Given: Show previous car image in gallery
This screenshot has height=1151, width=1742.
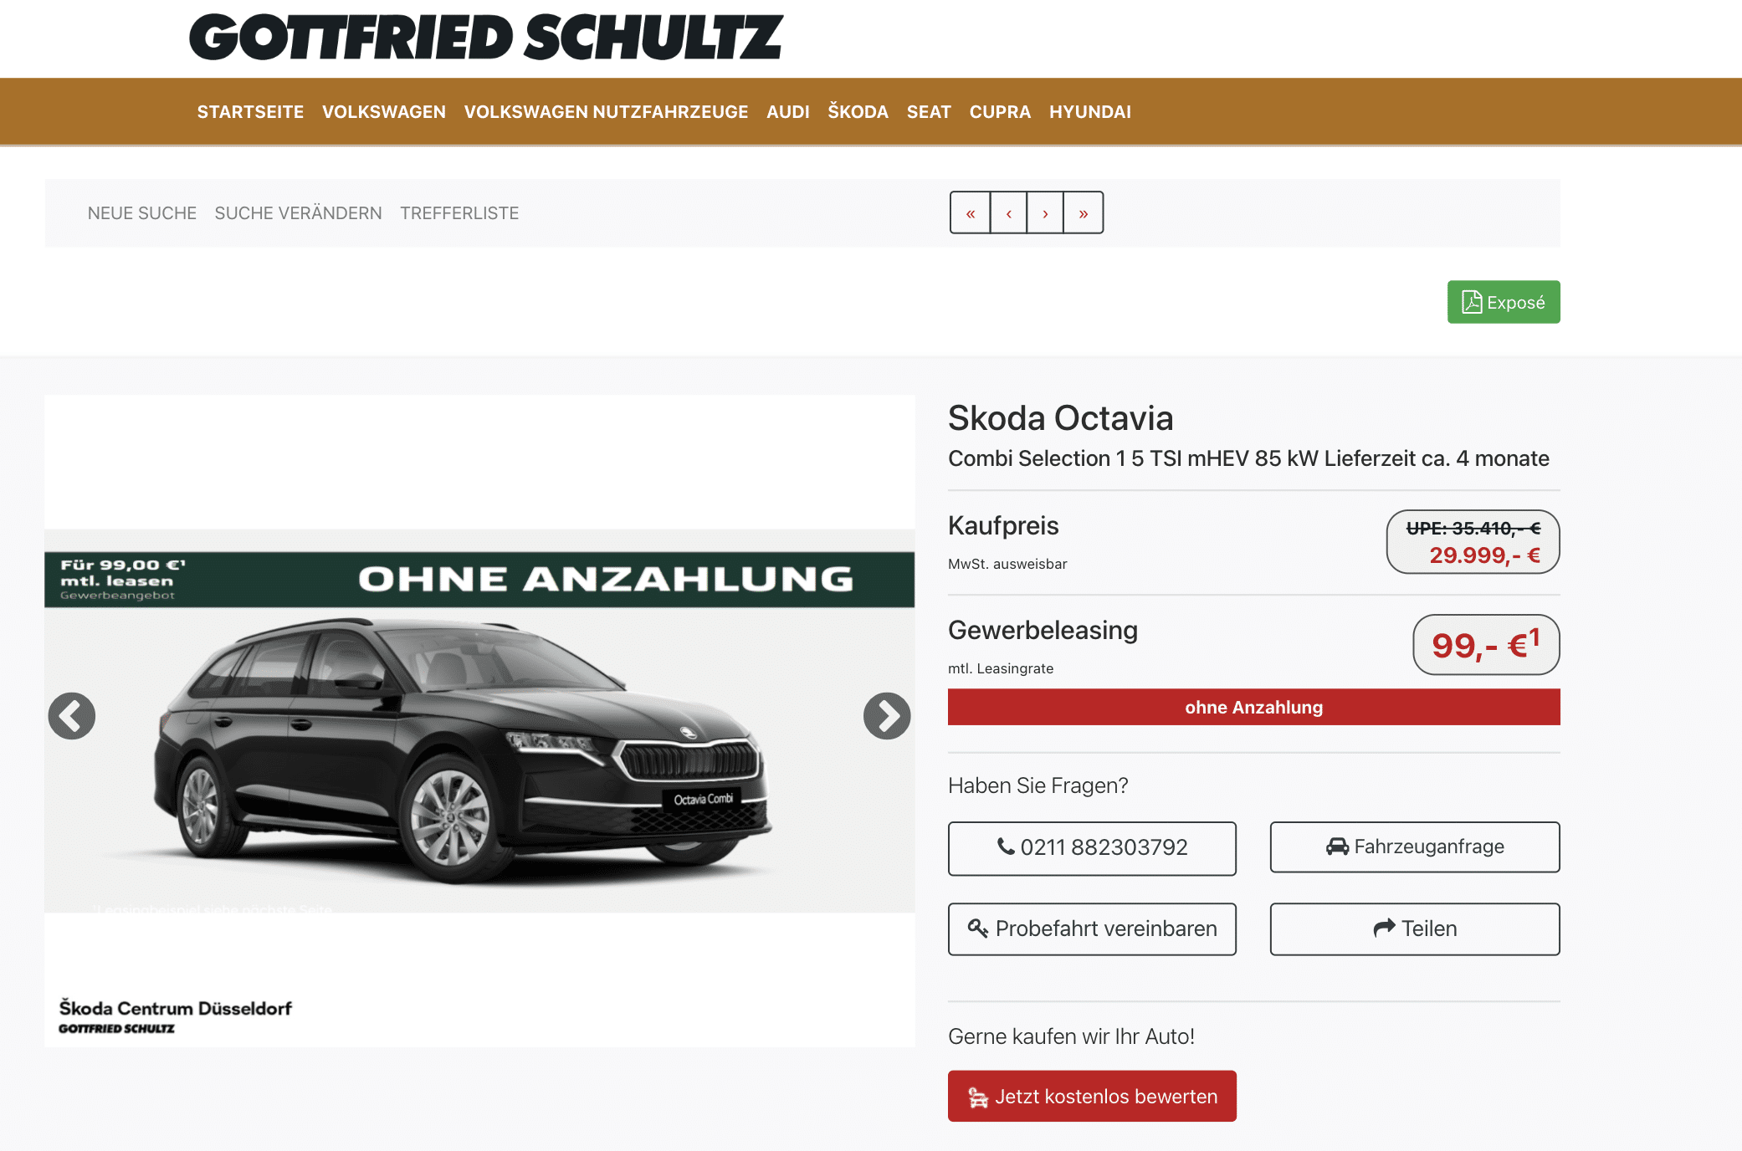Looking at the screenshot, I should tap(72, 716).
